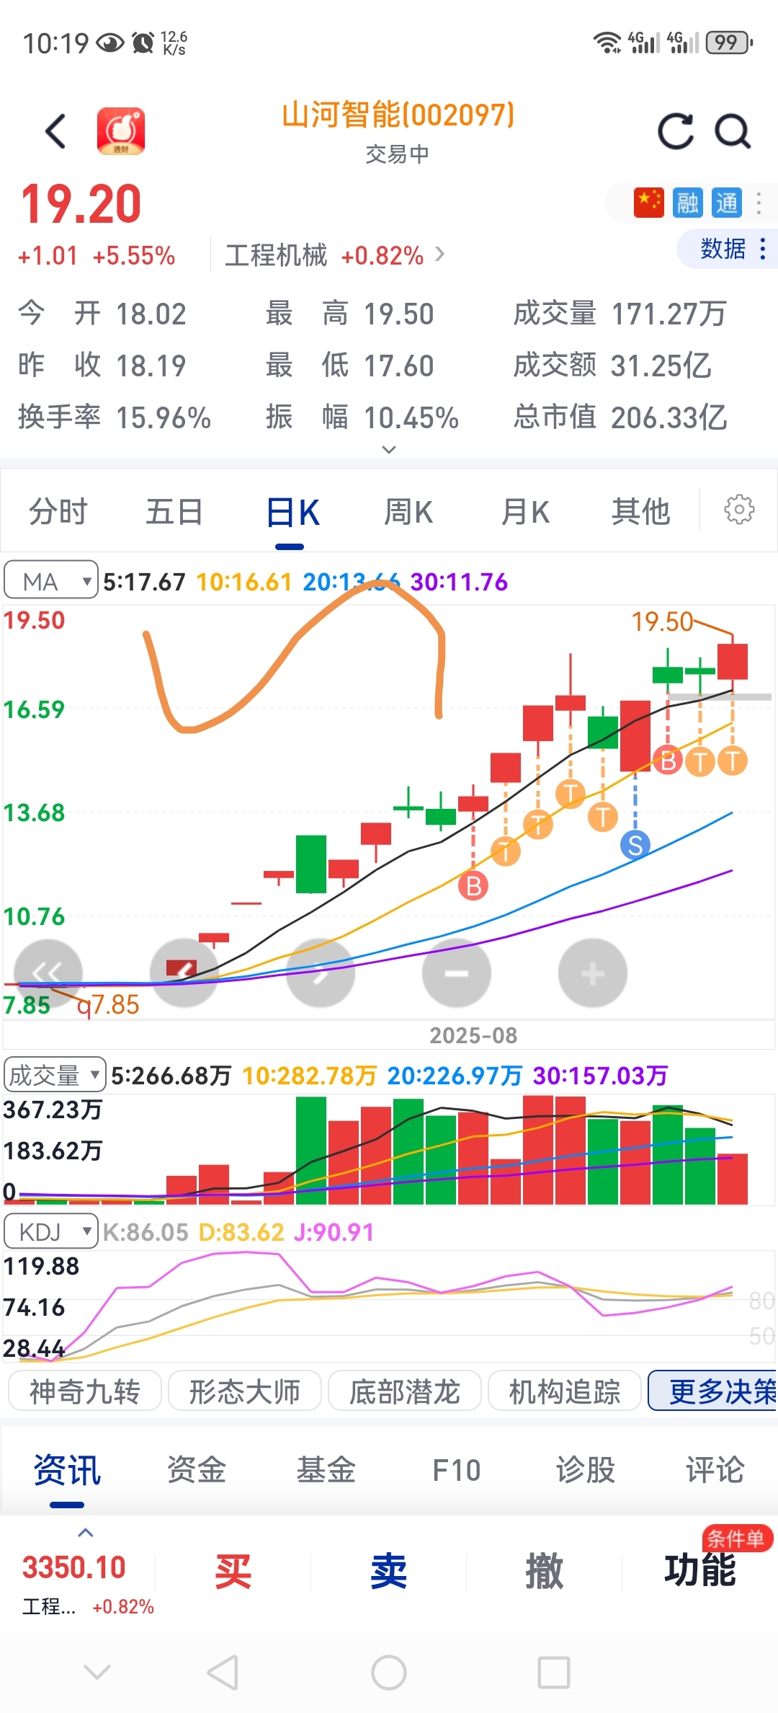Switch to 周K chart tab
The width and height of the screenshot is (778, 1713).
click(x=408, y=512)
